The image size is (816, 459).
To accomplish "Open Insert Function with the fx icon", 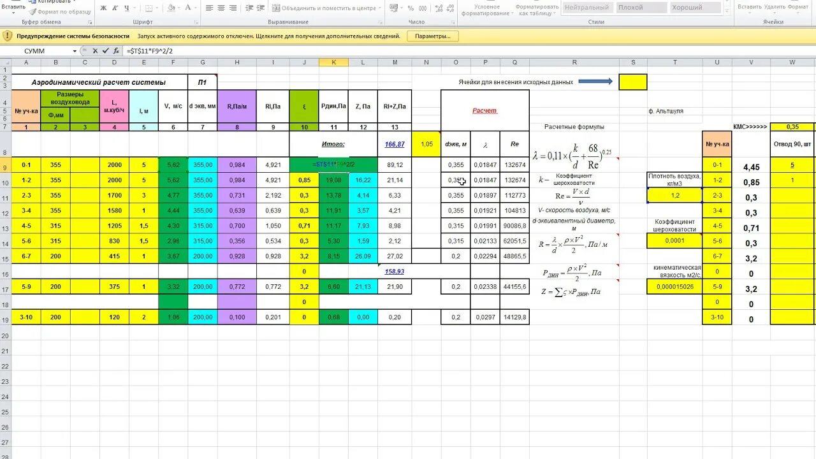I will [116, 51].
